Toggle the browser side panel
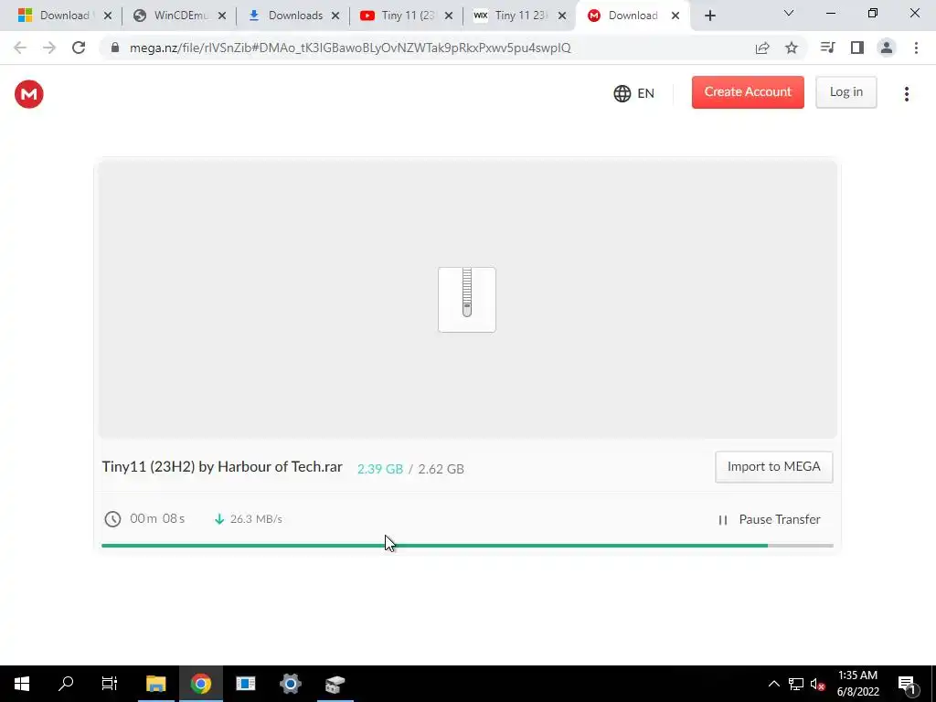The width and height of the screenshot is (936, 702). point(857,48)
